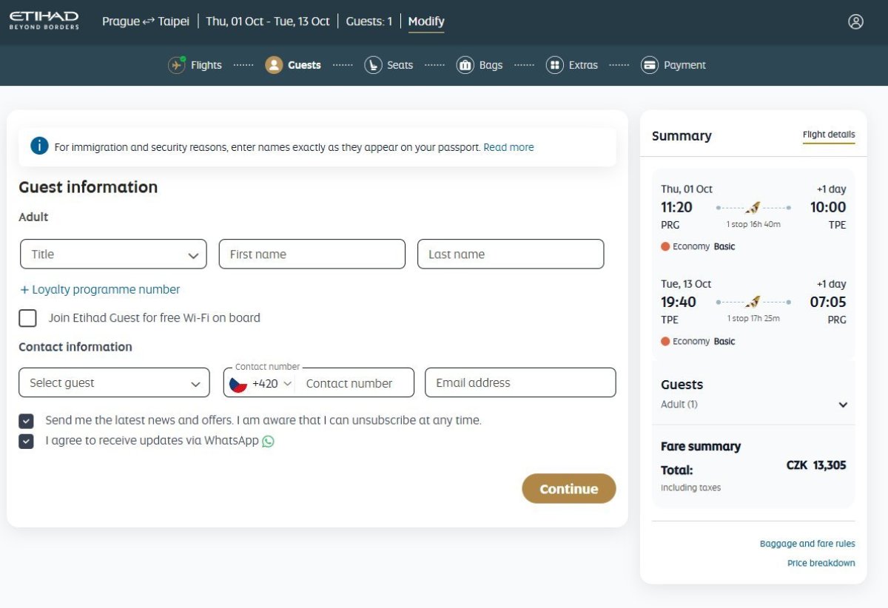
Task: Click the First name field
Action: pos(312,254)
